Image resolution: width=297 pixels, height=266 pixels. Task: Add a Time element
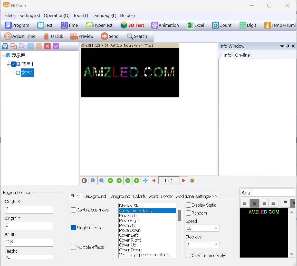point(69,25)
